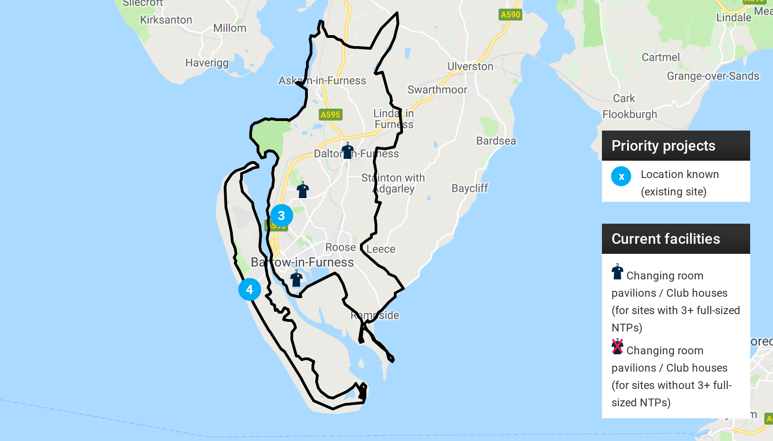Click the Grange-over-Sands label
Image resolution: width=773 pixels, height=441 pixels.
[x=713, y=76]
